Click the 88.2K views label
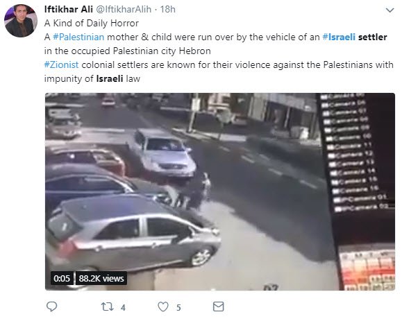The height and width of the screenshot is (319, 402). coord(101,278)
